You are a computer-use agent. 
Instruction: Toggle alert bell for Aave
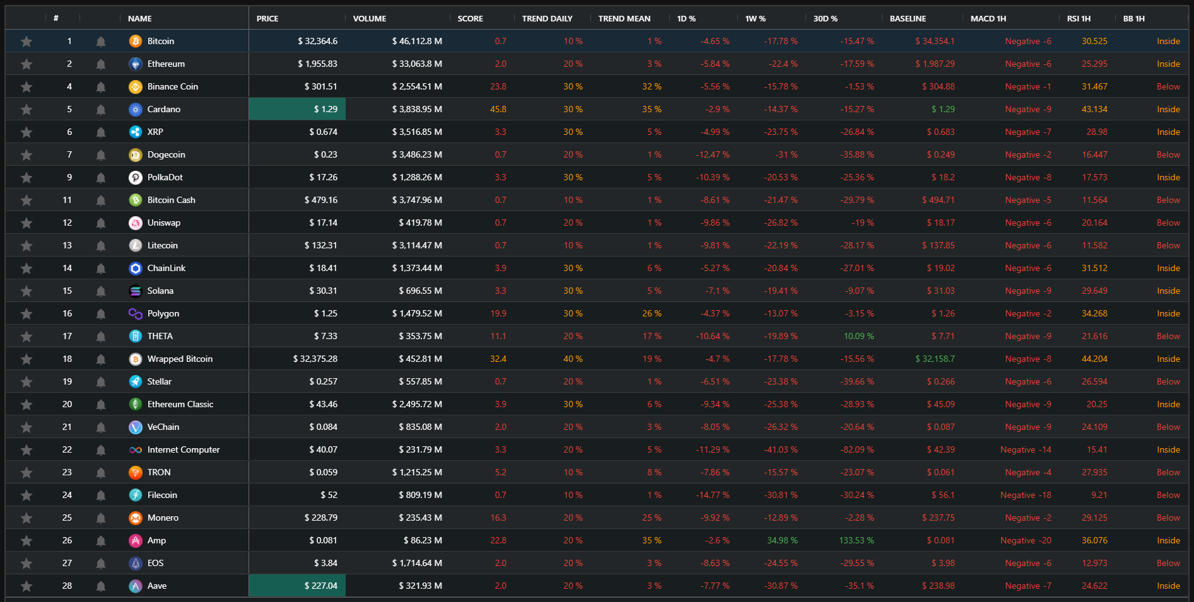click(101, 586)
